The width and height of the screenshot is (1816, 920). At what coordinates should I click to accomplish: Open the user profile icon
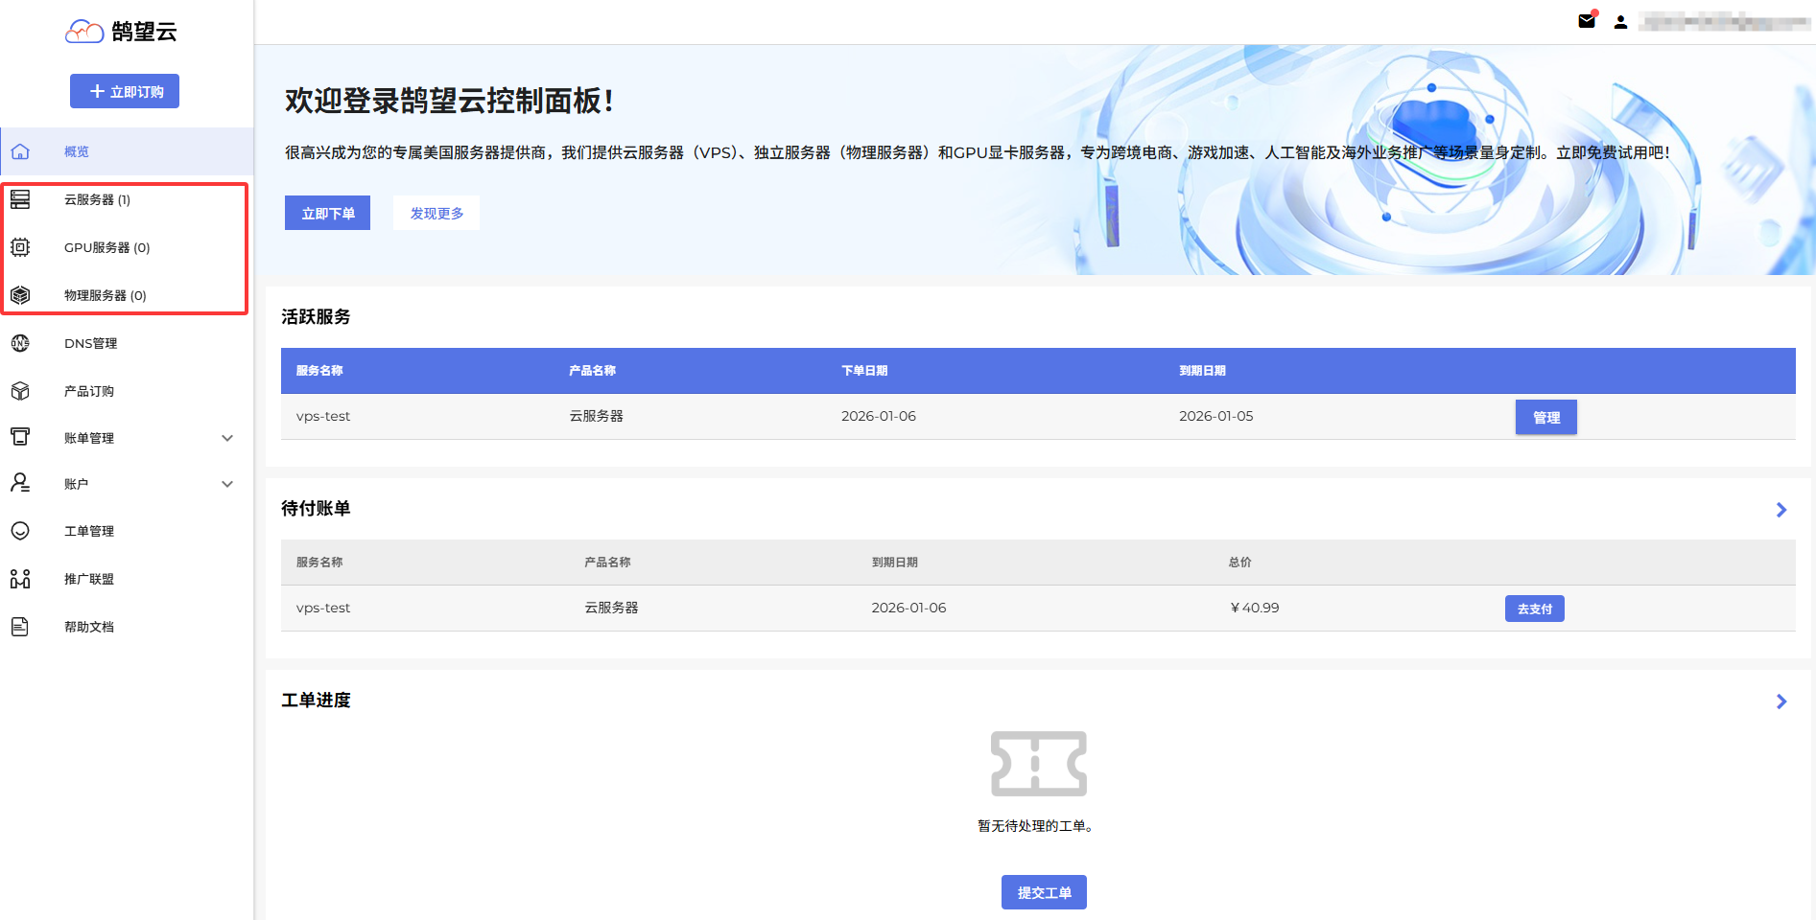tap(1620, 22)
